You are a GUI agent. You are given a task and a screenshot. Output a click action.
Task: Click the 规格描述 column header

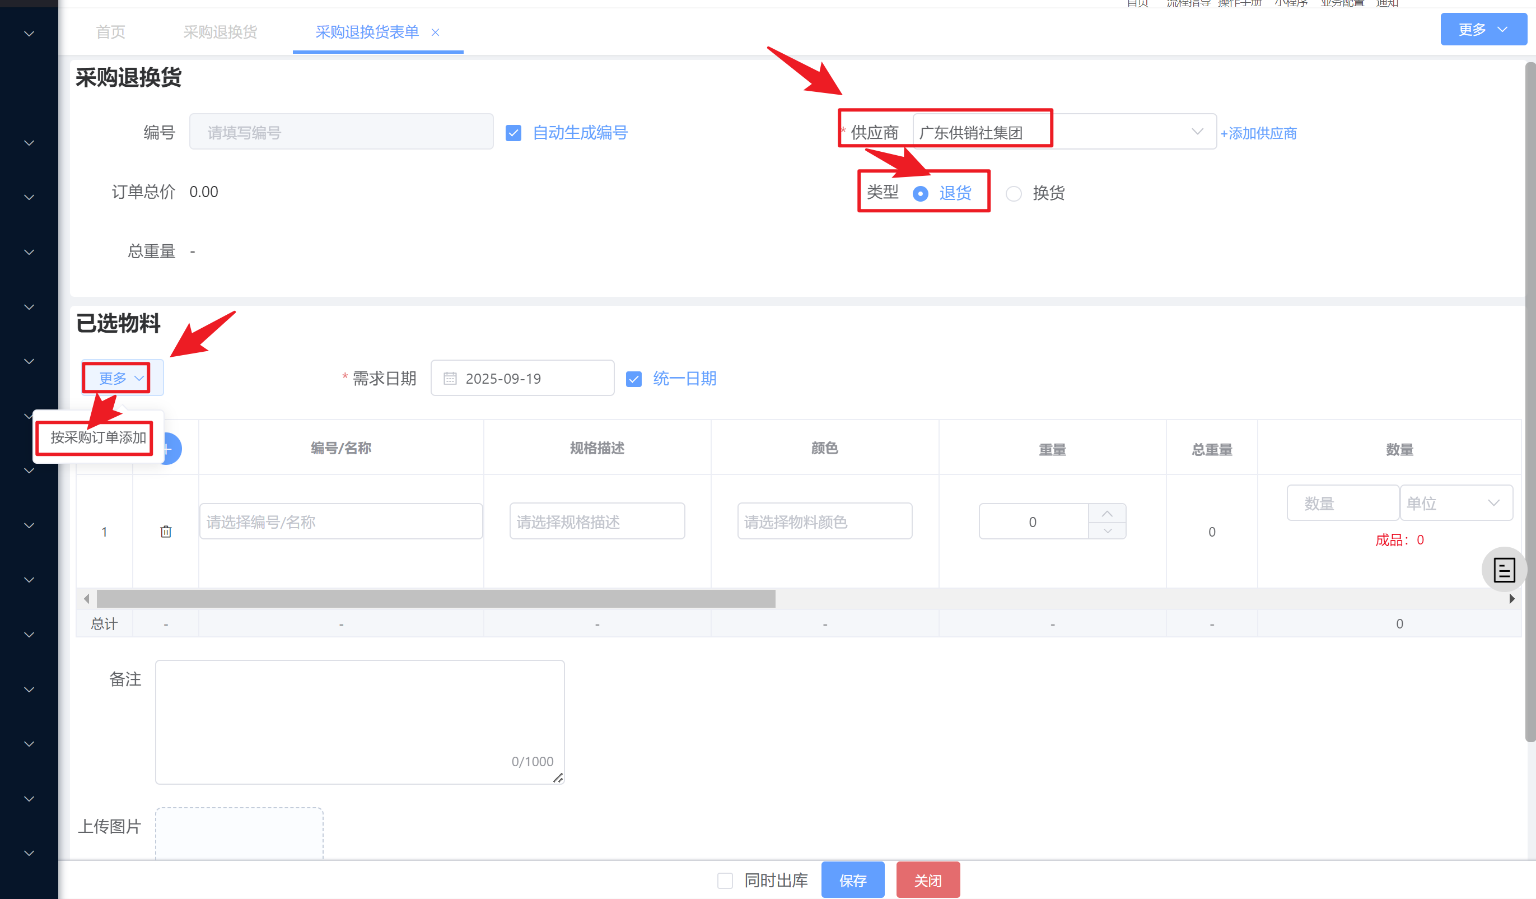coord(597,448)
